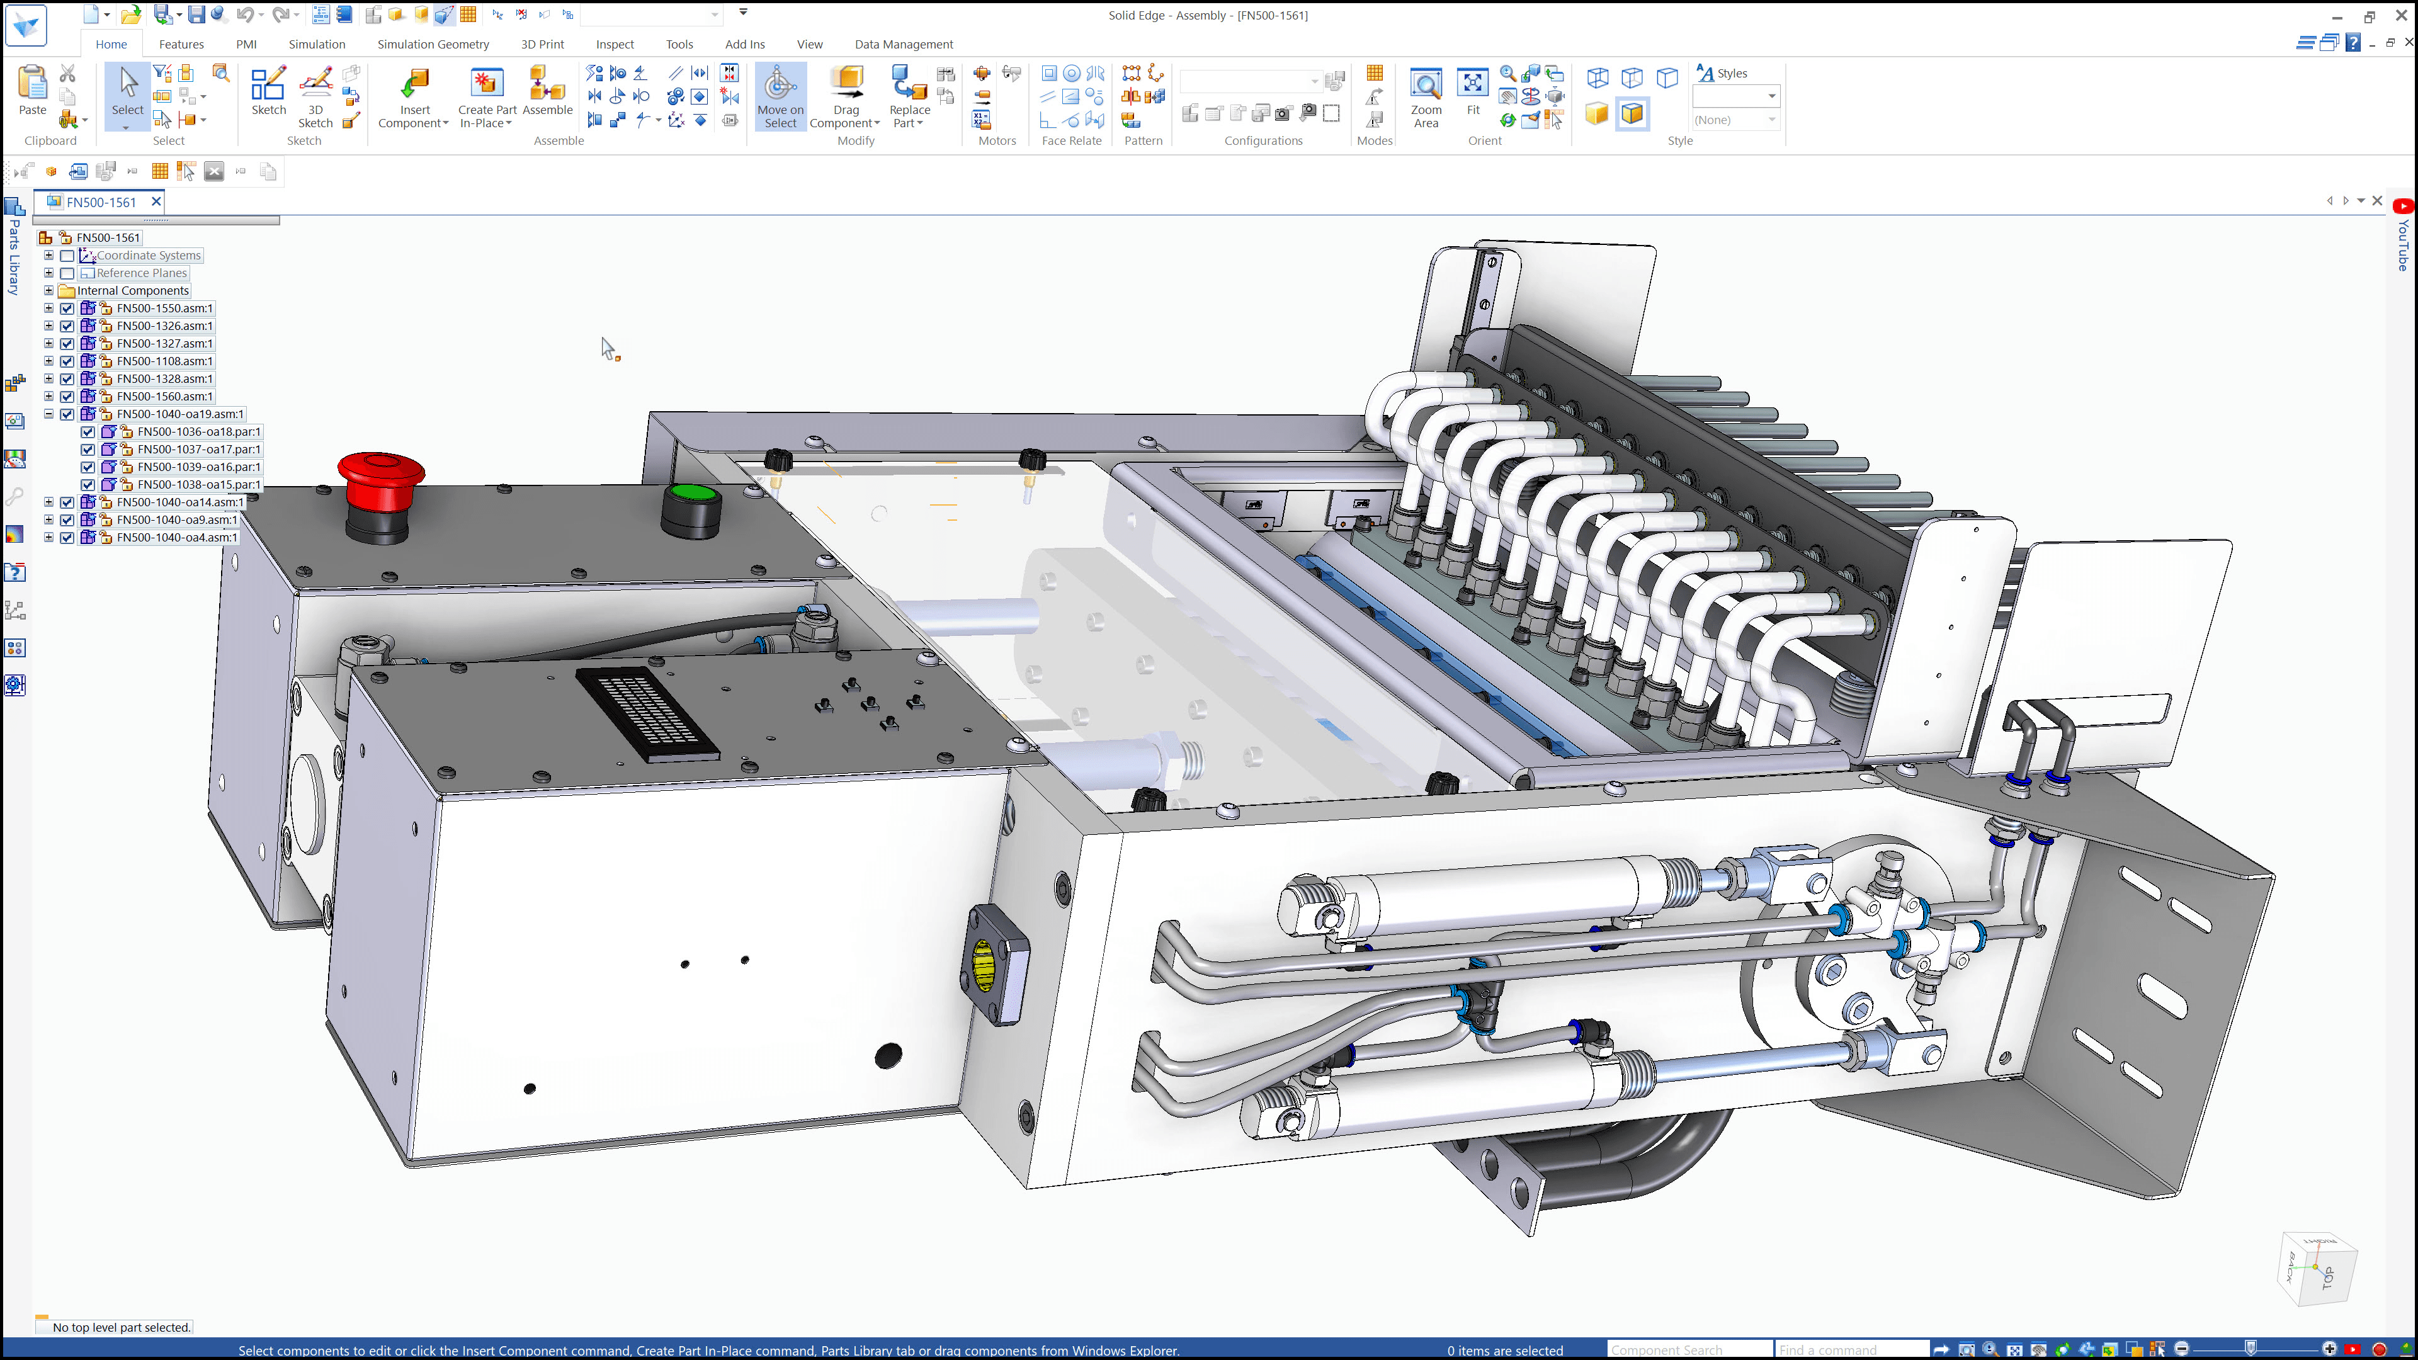Click the Find a command field
The height and width of the screenshot is (1360, 2418).
[1848, 1350]
